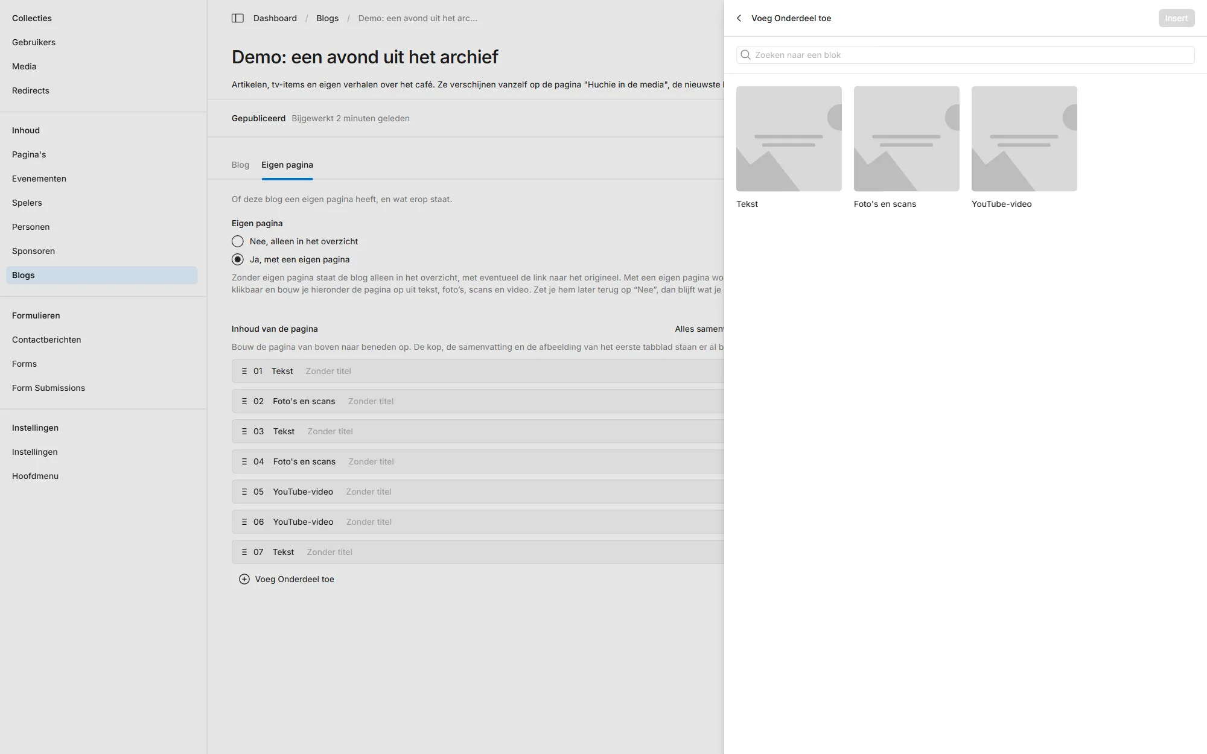Viewport: 1207px width, 754px height.
Task: Click the Insert button
Action: click(1176, 18)
